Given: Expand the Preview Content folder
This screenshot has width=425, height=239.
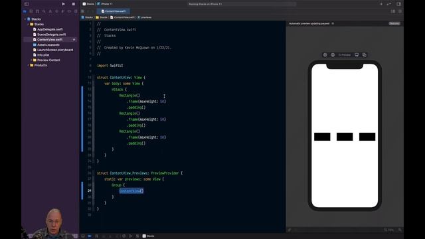Looking at the screenshot, I should coord(31,60).
